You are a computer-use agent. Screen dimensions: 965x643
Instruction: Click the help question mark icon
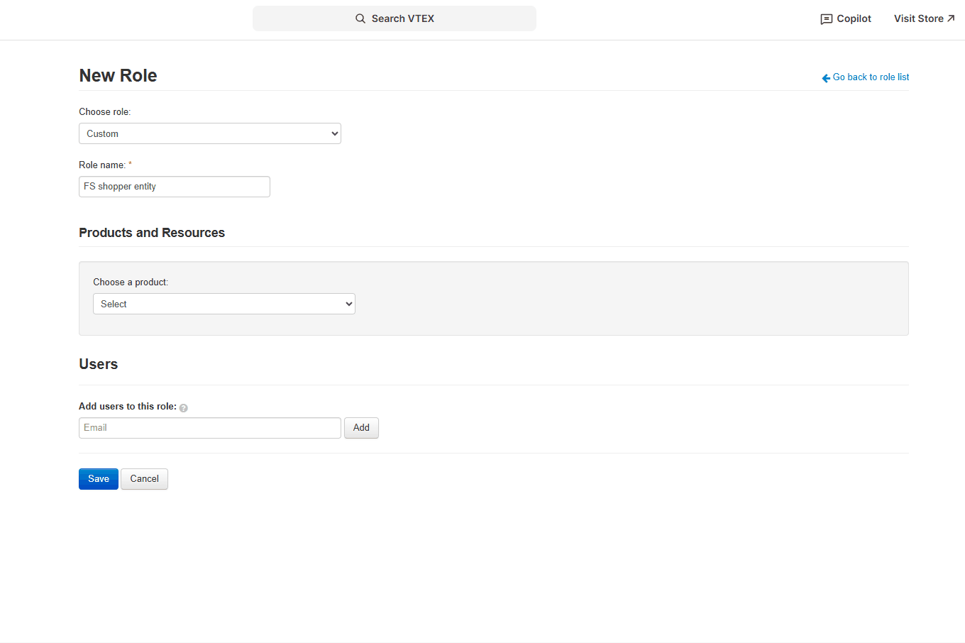184,408
